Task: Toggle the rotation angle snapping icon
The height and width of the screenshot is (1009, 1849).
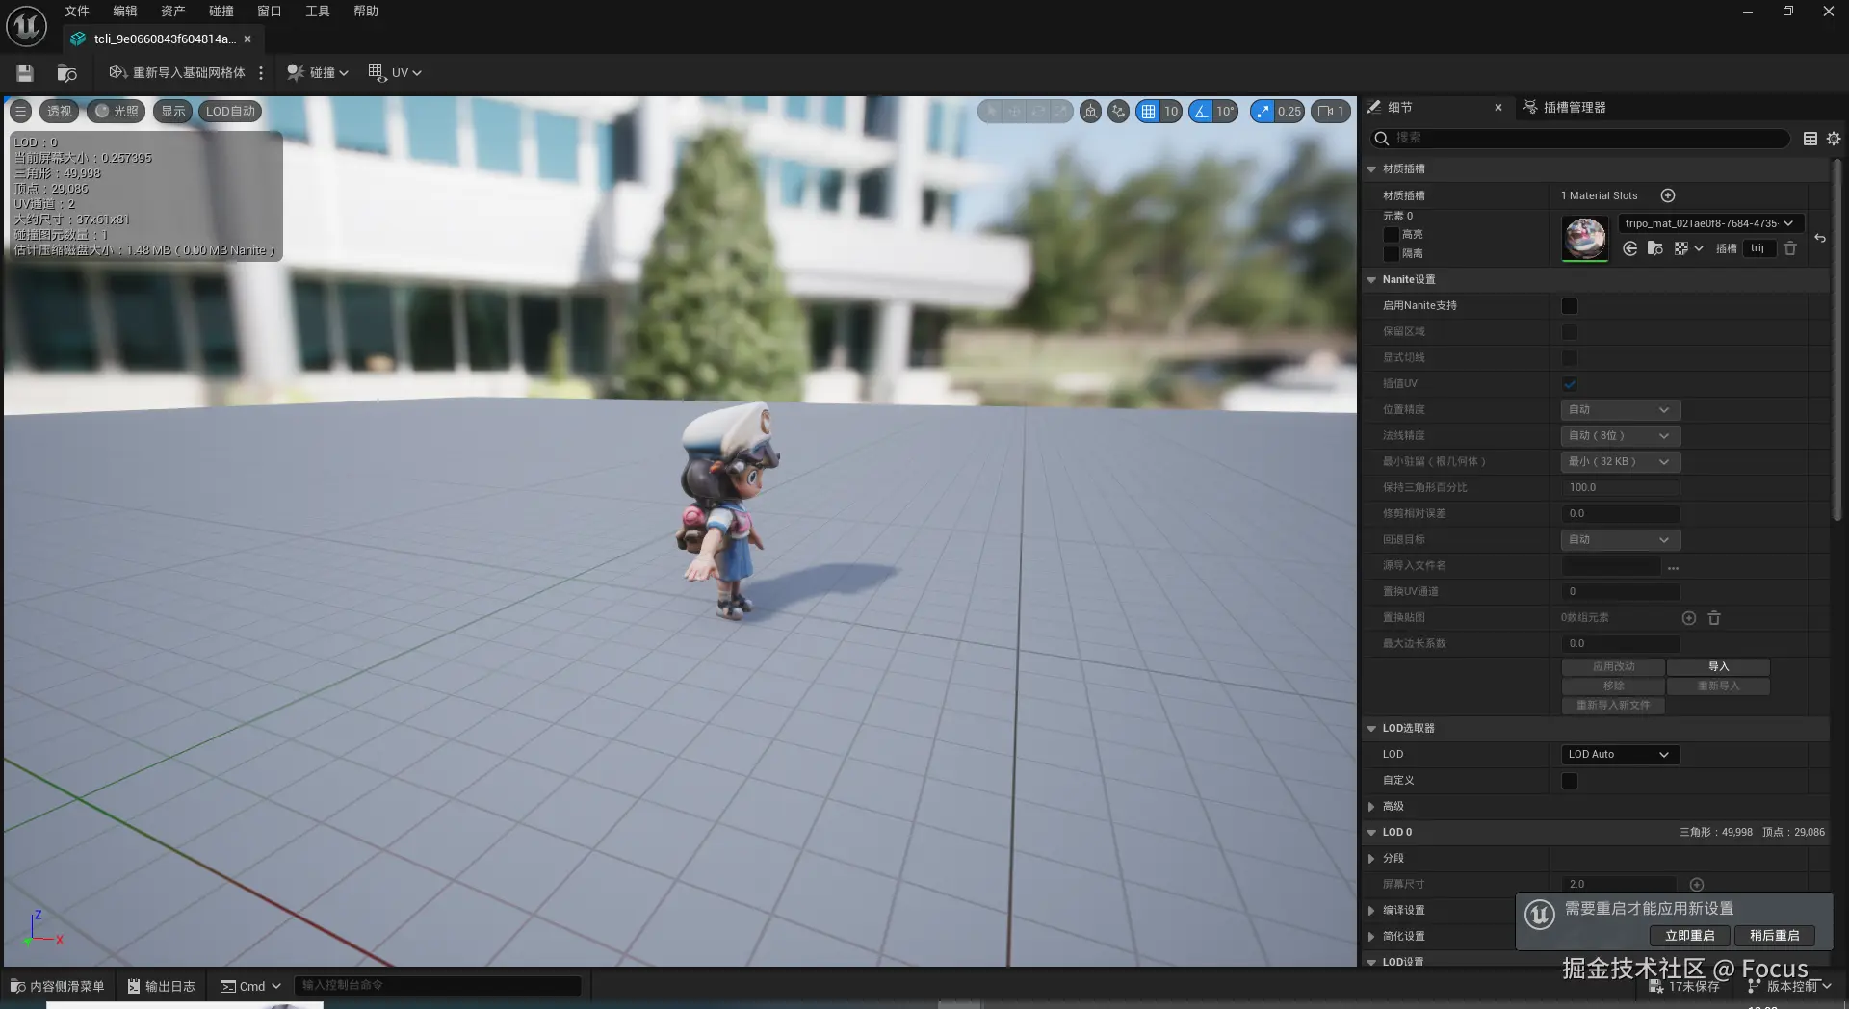Action: 1200,112
